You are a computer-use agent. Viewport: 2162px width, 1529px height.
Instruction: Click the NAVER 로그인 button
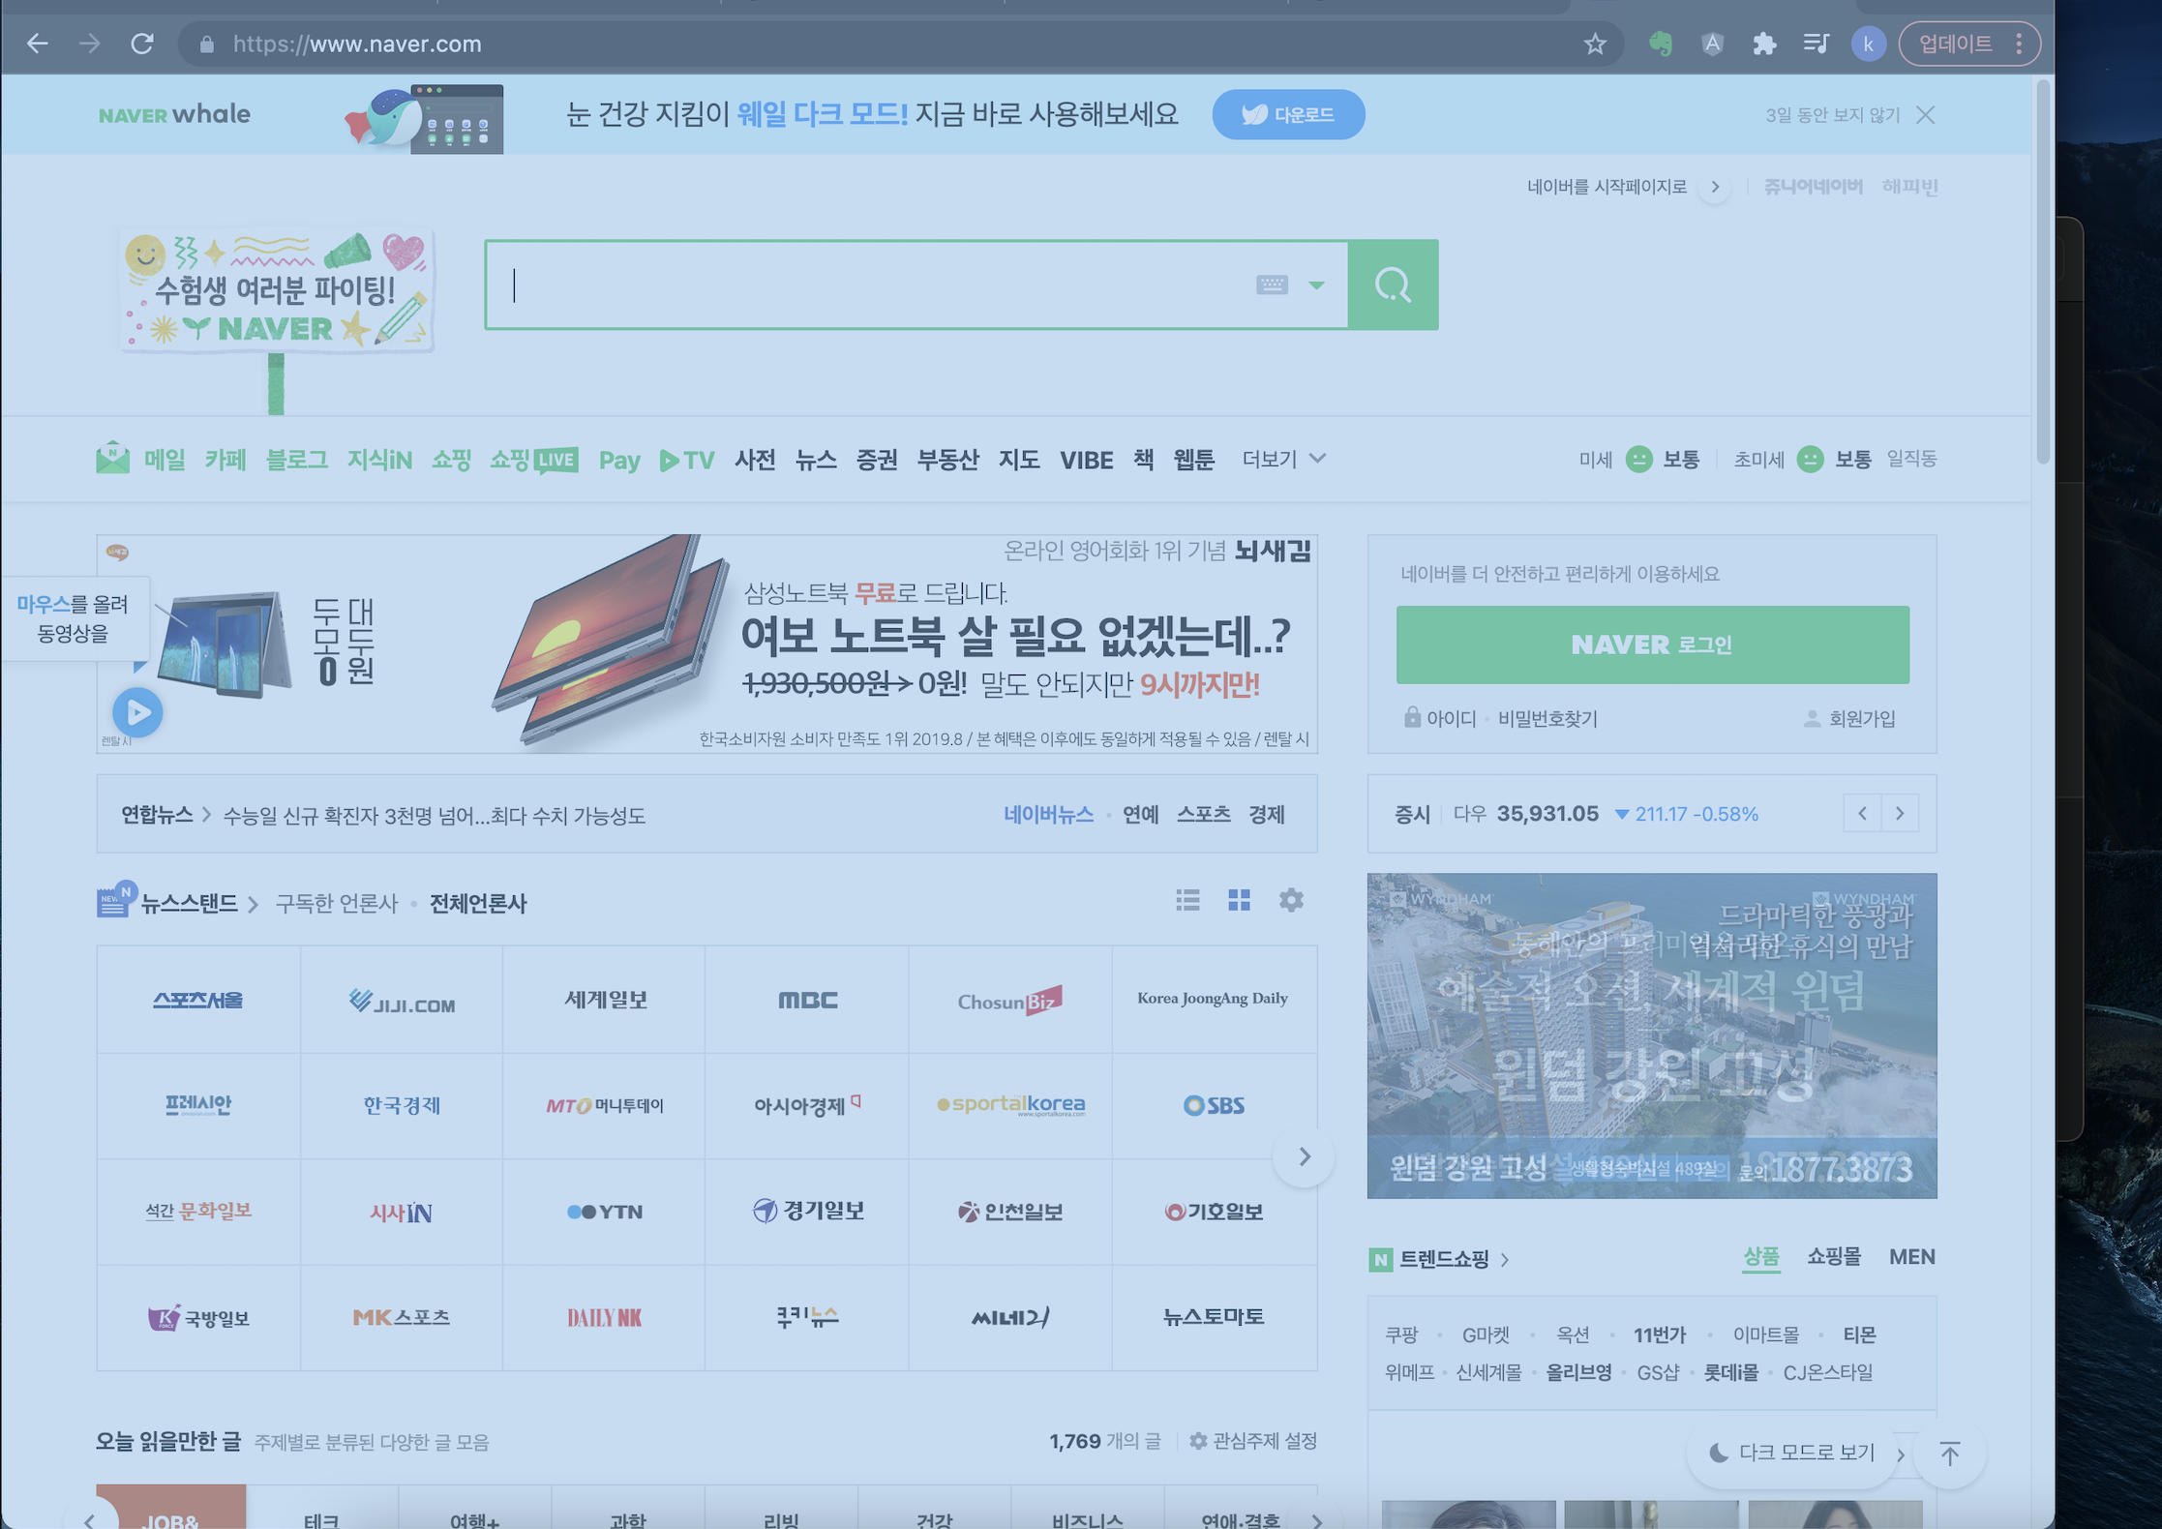coord(1652,645)
